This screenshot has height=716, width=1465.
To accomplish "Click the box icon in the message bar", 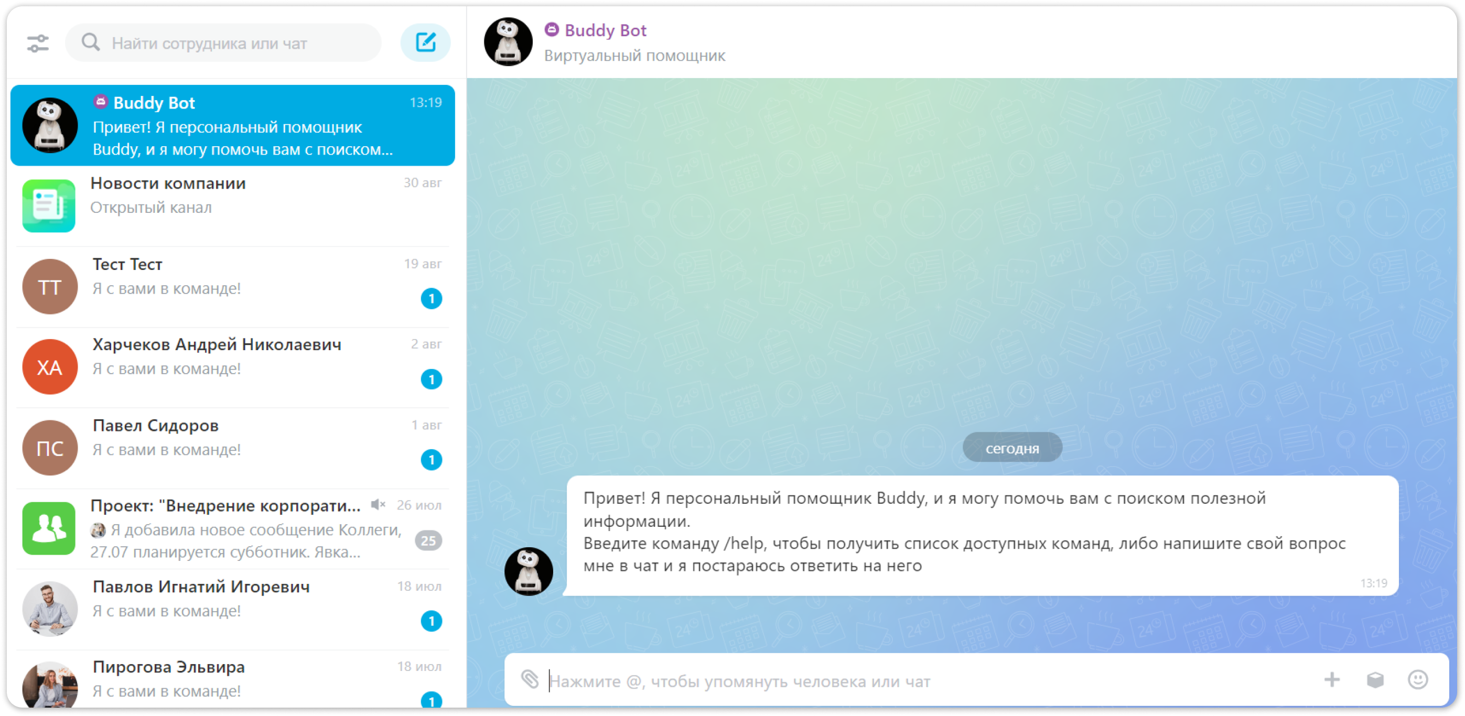I will click(x=1375, y=680).
